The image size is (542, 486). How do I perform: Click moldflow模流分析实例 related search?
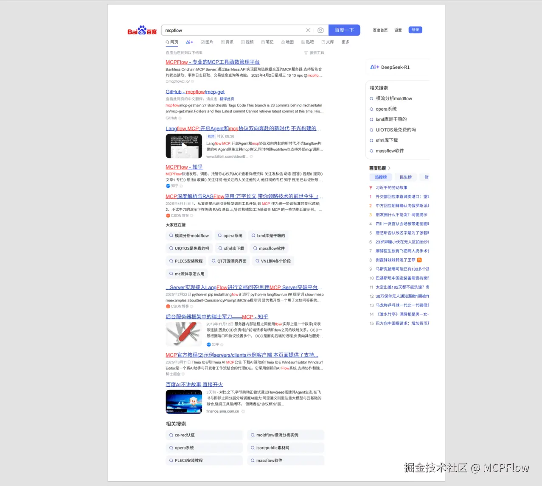286,435
